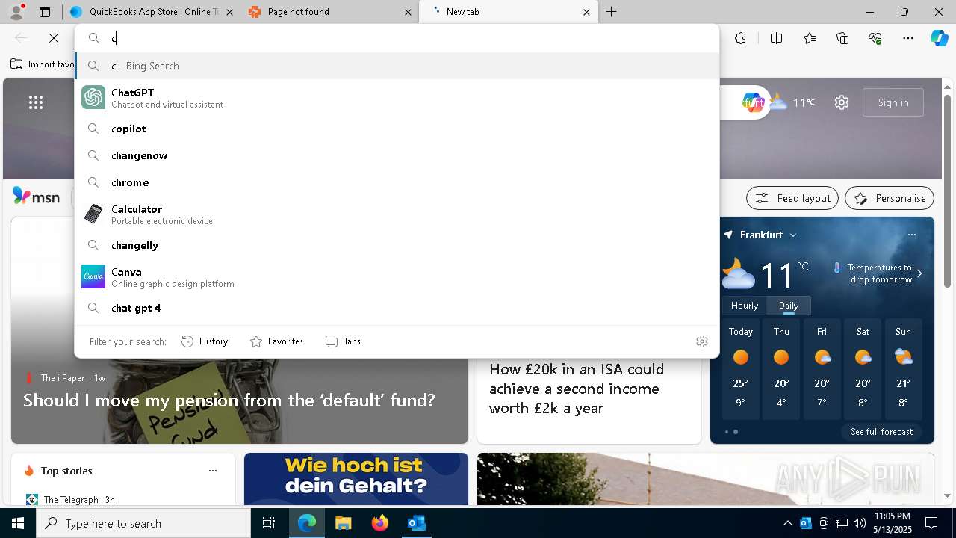Screen dimensions: 956x538
Task: Open the Extensions puzzle icon
Action: (x=740, y=38)
